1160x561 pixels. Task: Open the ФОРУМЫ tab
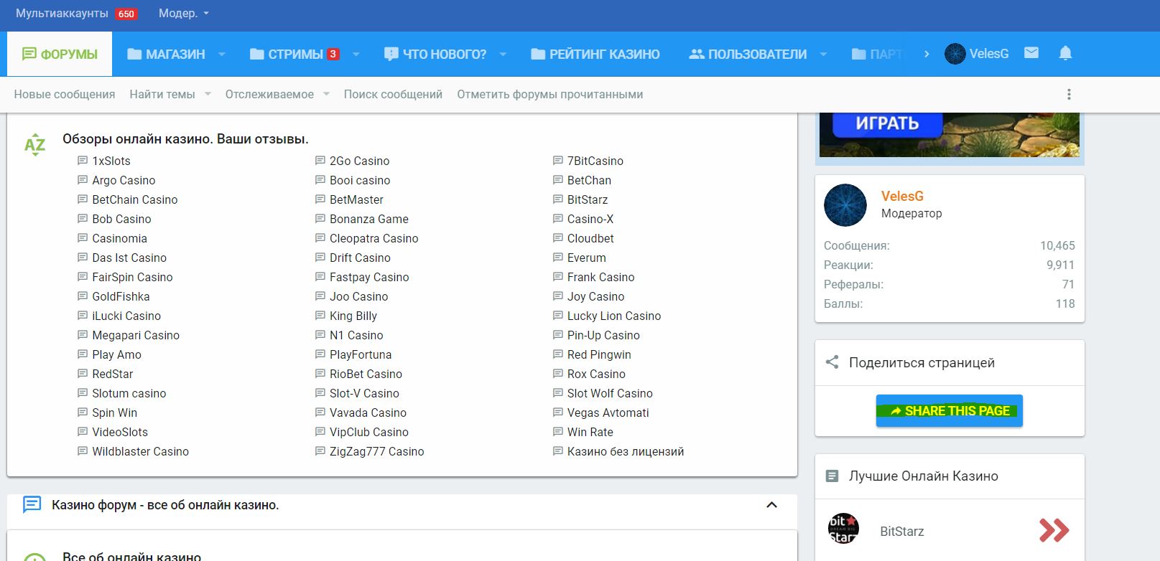(60, 54)
